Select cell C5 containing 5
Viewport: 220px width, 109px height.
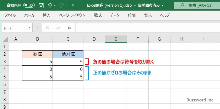click(68, 77)
